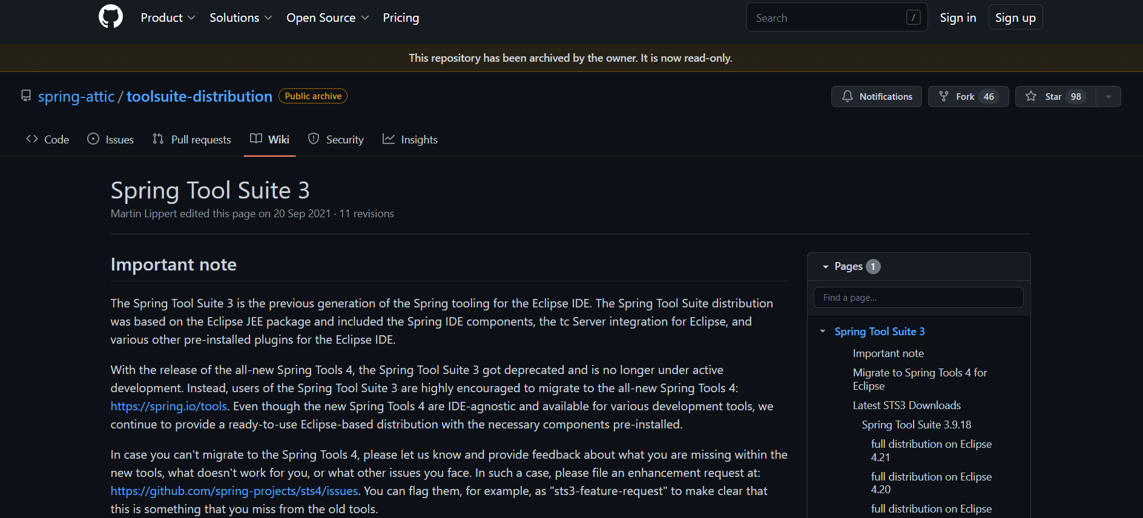This screenshot has height=518, width=1143.
Task: Focus the Search input field
Action: (x=837, y=18)
